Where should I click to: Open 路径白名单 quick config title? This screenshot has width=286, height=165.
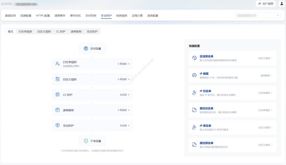point(207,108)
